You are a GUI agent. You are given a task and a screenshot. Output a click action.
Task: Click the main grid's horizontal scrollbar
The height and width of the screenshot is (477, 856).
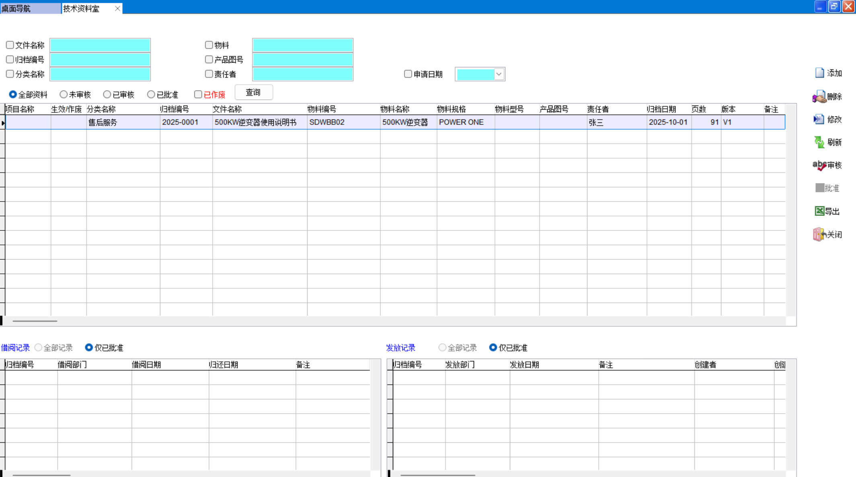coord(35,321)
